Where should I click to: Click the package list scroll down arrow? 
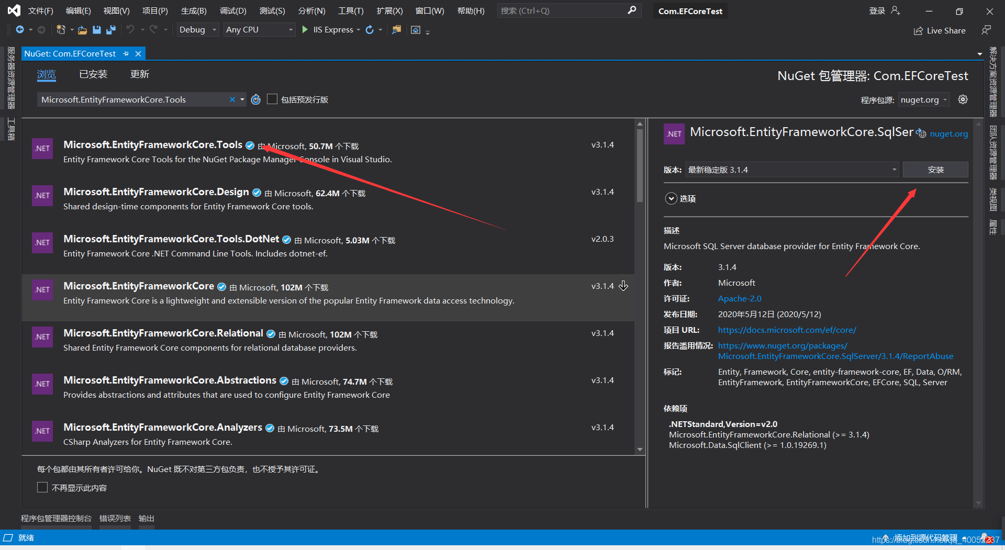point(640,450)
